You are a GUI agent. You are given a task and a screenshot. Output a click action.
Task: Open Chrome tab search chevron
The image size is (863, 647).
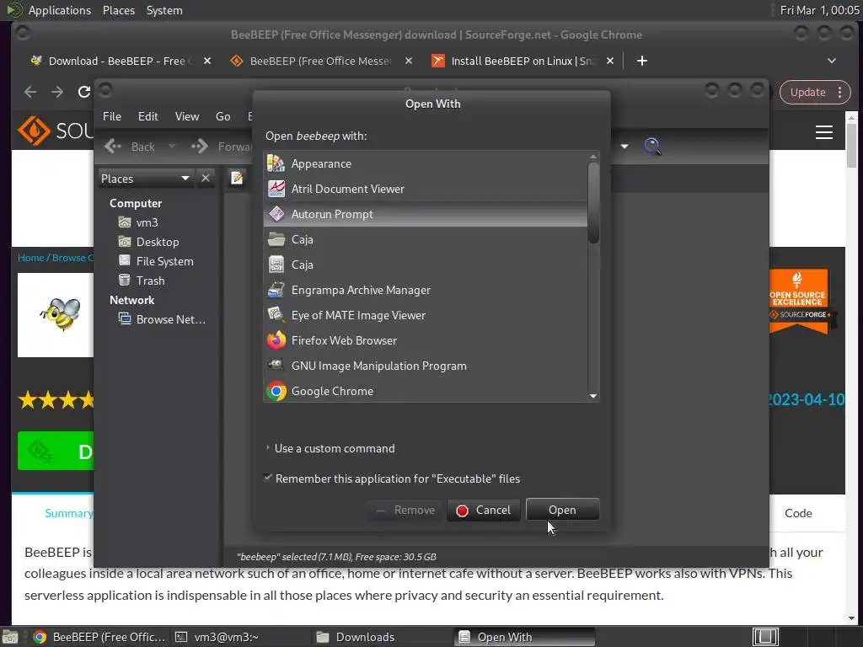click(832, 61)
